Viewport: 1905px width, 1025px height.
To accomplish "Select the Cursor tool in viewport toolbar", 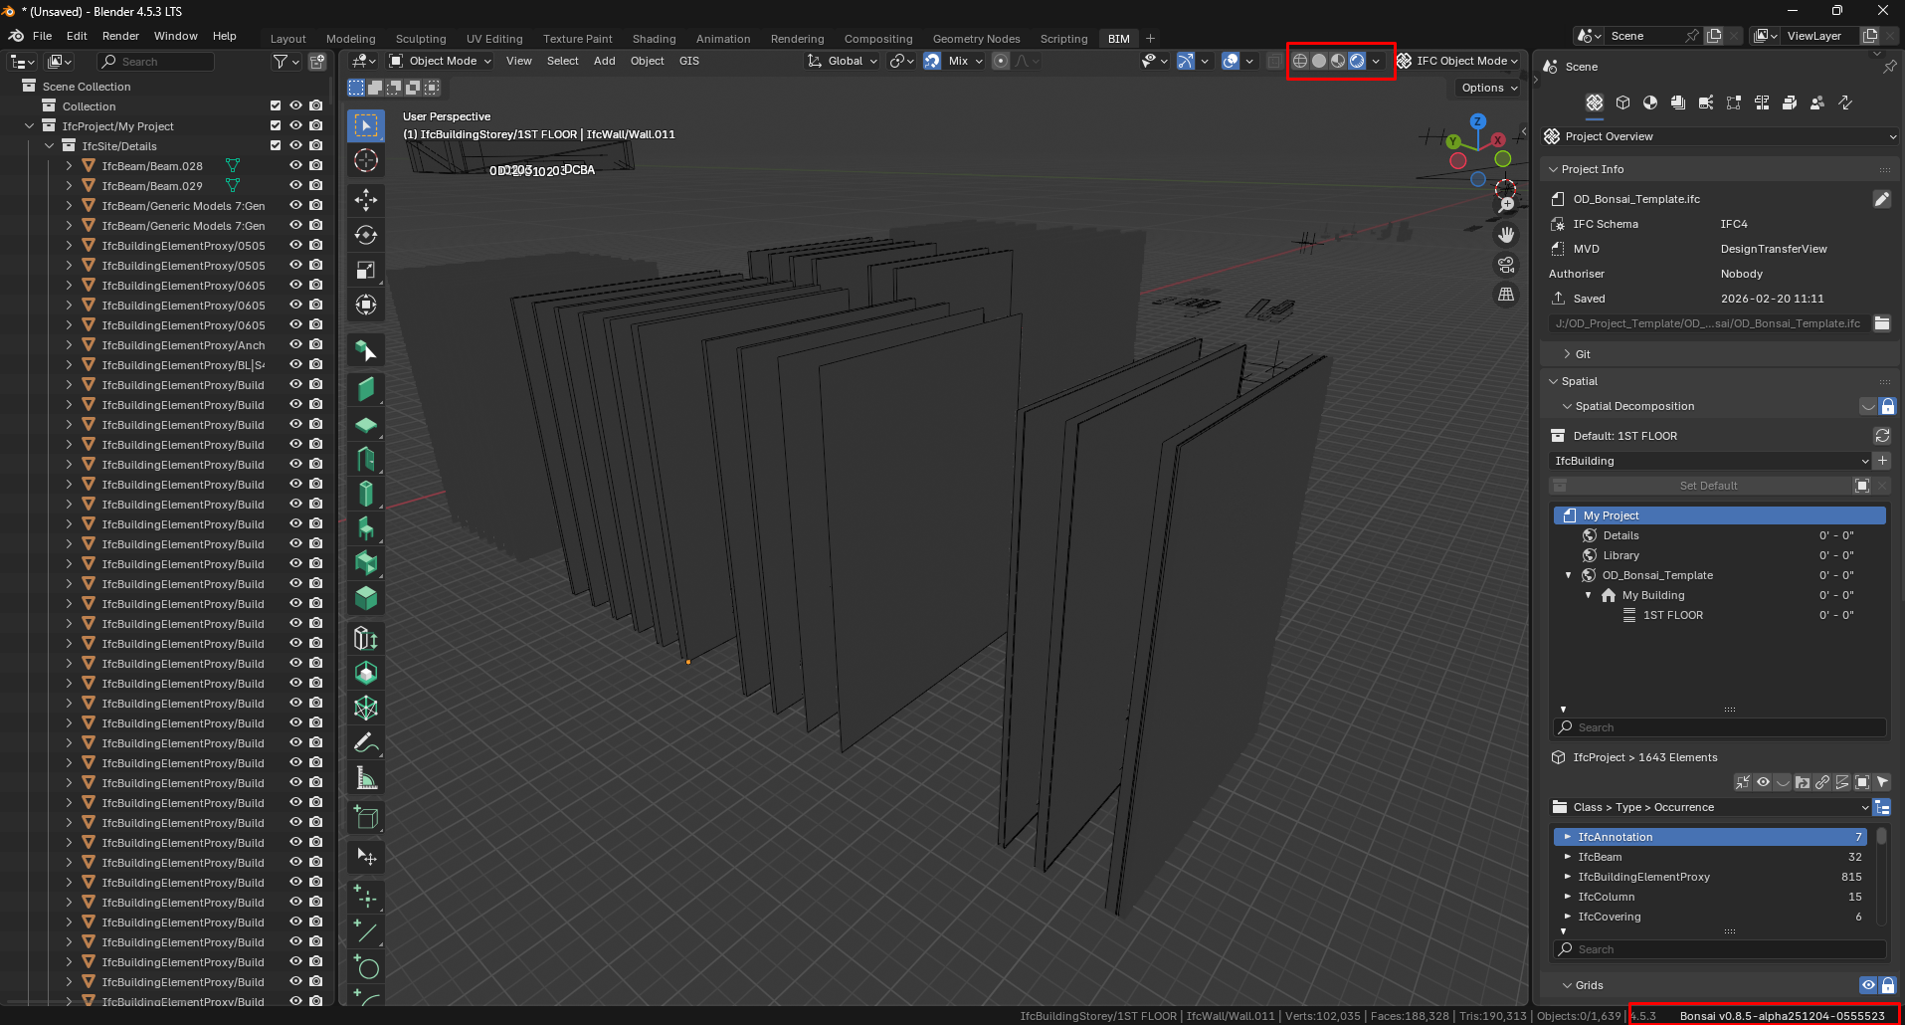I will [x=366, y=160].
